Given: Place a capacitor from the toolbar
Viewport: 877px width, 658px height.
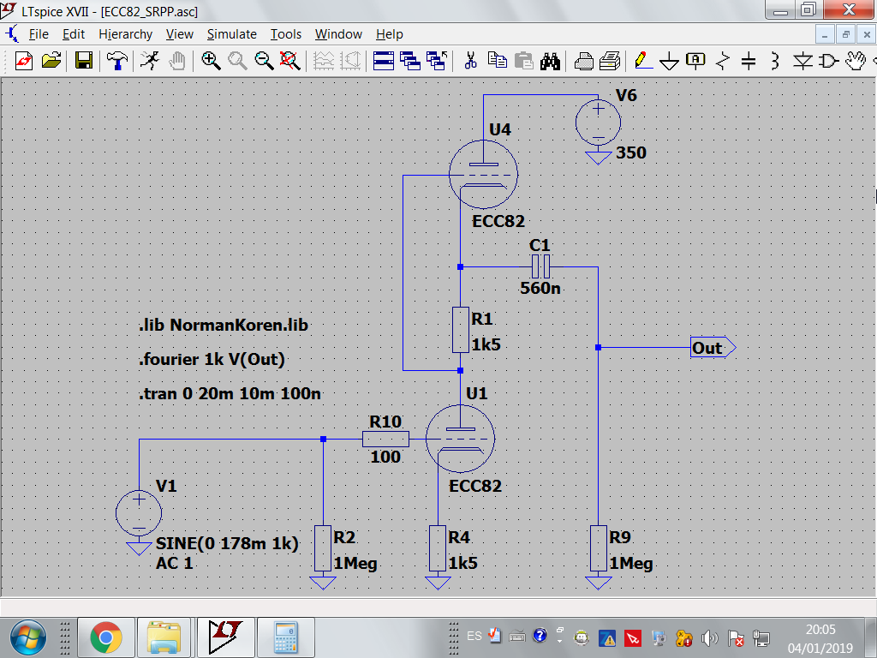Looking at the screenshot, I should (x=749, y=61).
